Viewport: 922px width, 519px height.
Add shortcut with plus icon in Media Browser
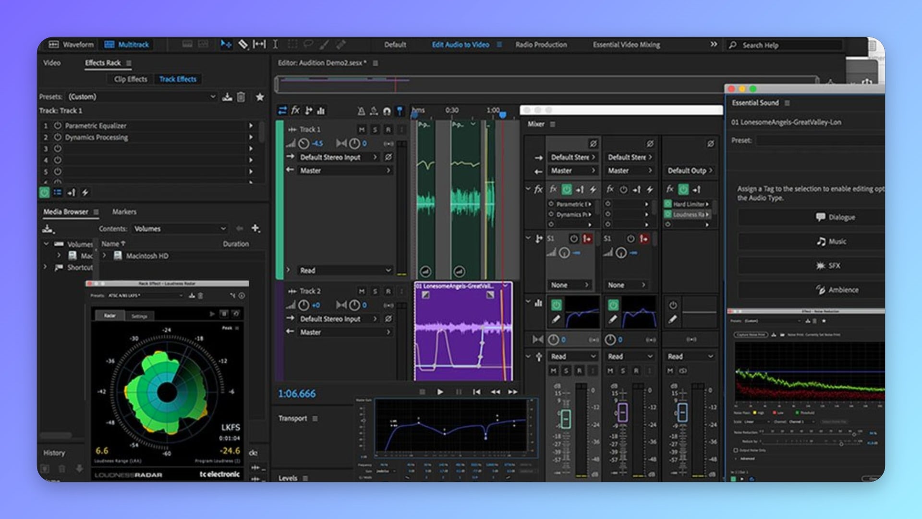255,228
